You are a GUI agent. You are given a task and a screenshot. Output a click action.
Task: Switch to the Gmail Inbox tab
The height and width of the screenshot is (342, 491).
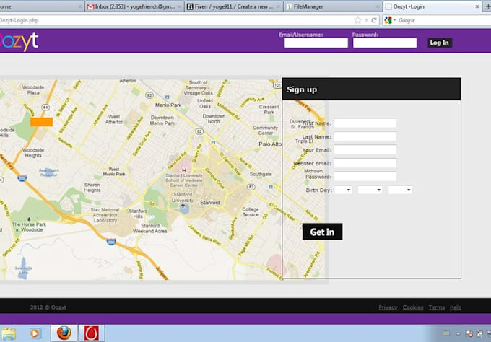pyautogui.click(x=134, y=6)
